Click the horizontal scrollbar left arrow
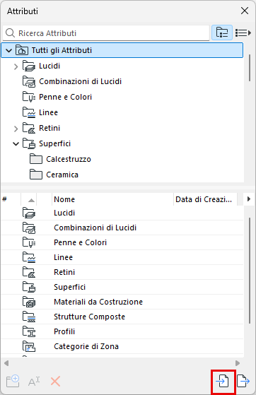 (6, 363)
